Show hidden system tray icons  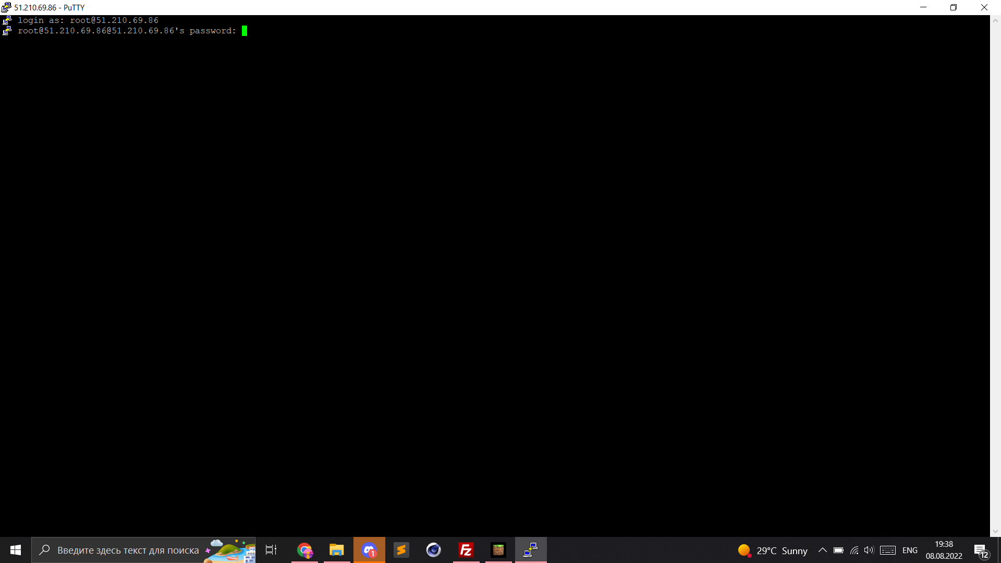point(823,550)
